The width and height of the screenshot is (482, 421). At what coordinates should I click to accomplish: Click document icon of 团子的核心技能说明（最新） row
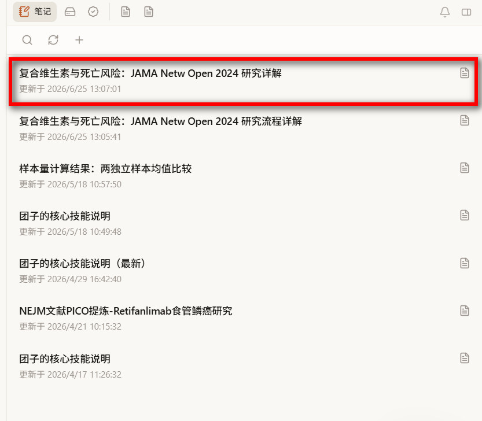tap(465, 263)
